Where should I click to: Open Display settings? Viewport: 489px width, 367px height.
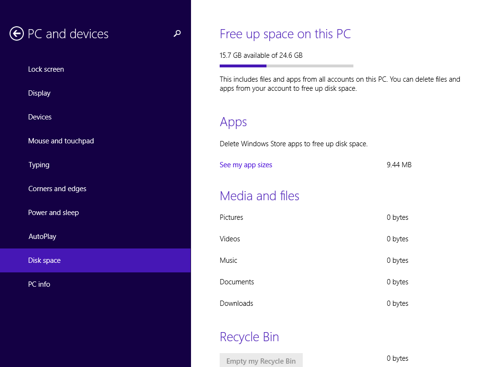(x=39, y=93)
